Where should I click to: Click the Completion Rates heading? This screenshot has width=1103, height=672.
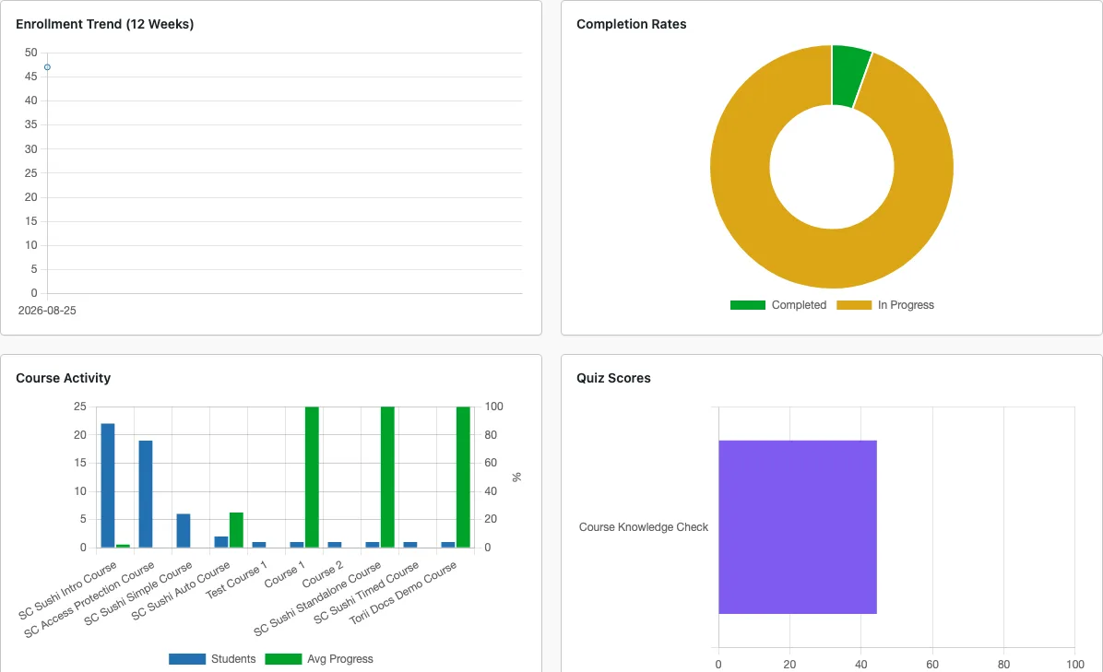coord(632,24)
